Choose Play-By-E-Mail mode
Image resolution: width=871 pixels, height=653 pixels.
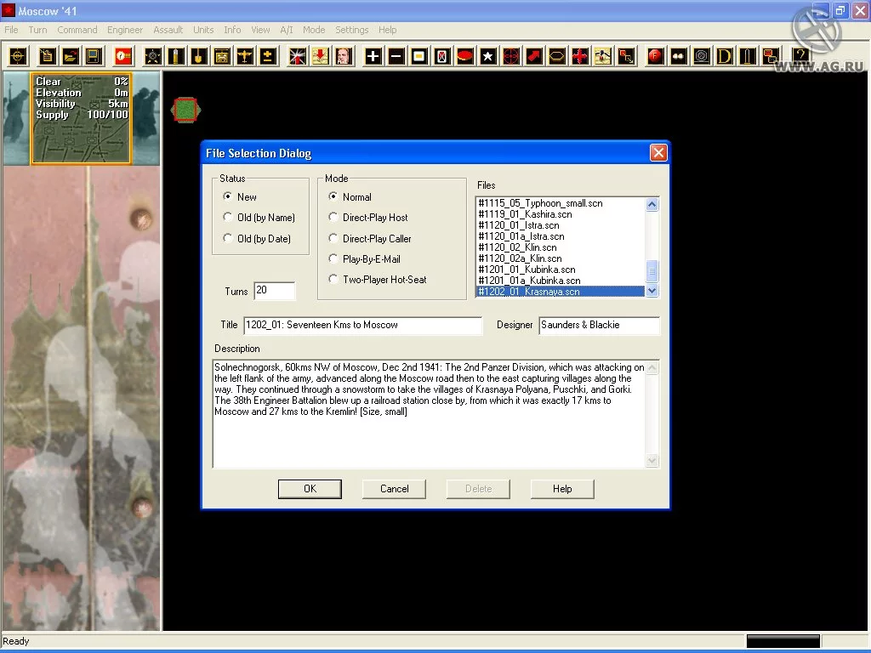pyautogui.click(x=364, y=259)
